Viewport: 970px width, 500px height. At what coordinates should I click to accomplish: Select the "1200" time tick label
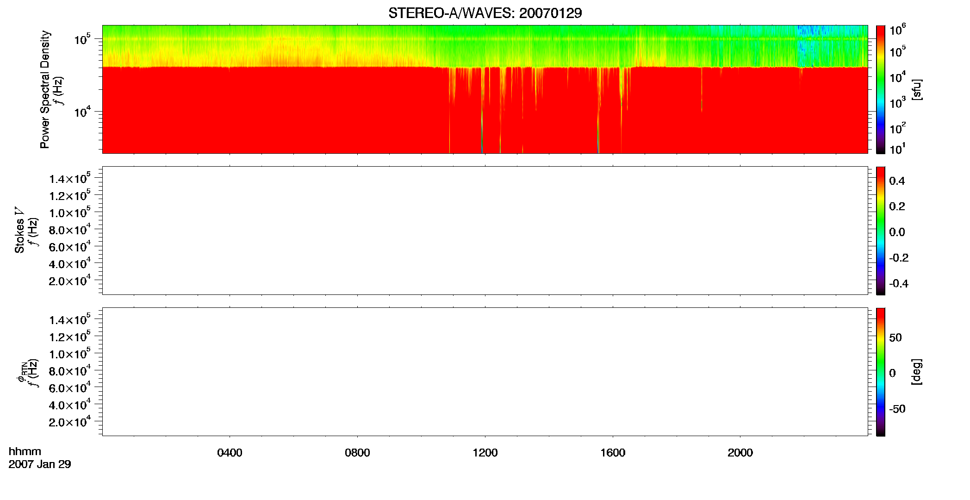click(x=485, y=453)
